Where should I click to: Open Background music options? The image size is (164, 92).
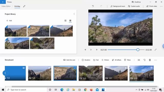pos(118,6)
